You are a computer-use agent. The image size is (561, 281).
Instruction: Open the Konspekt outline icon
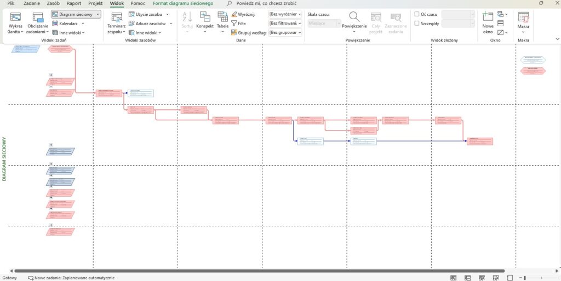coord(204,17)
